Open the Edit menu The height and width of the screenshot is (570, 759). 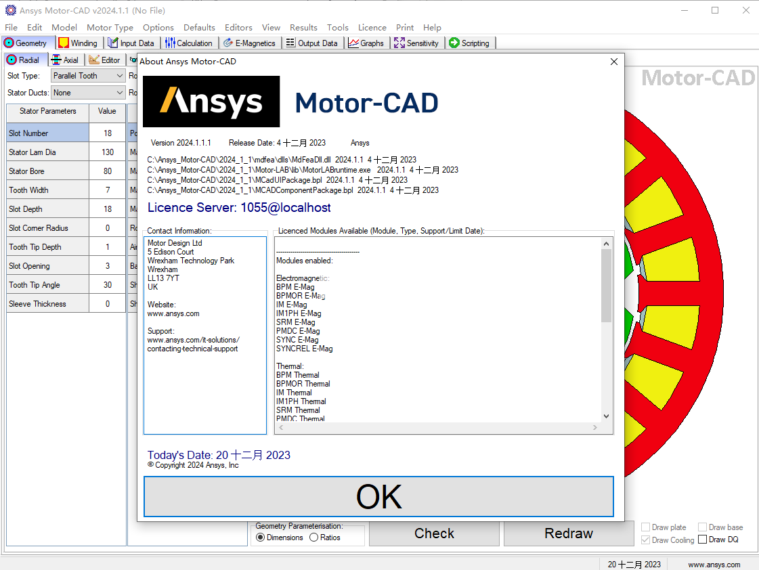pyautogui.click(x=35, y=28)
